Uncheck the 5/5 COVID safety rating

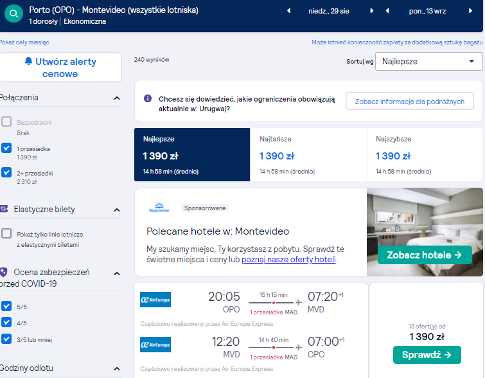point(6,306)
